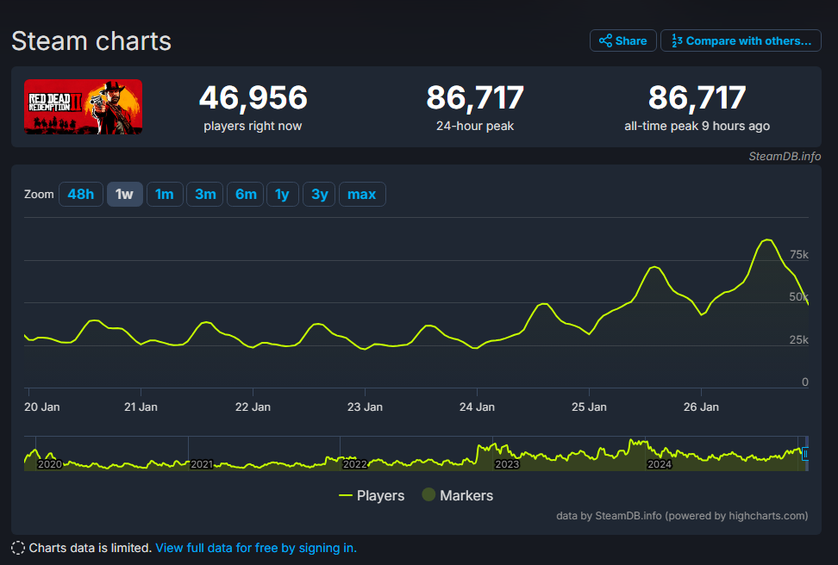Click the data by SteamDB.info credit text
Image resolution: width=838 pixels, height=565 pixels.
tap(682, 516)
